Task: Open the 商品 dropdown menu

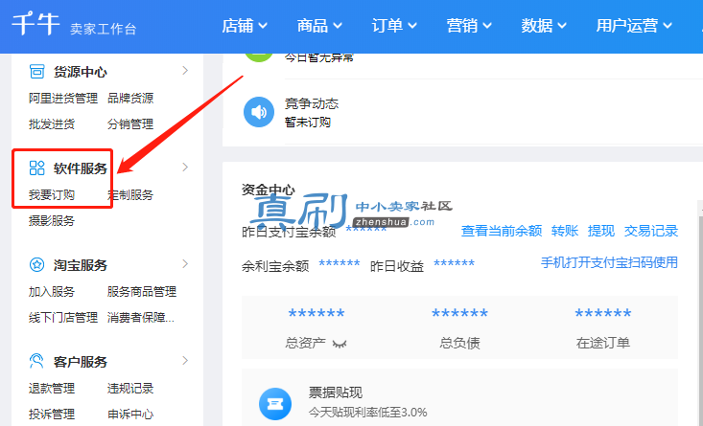Action: 319,26
